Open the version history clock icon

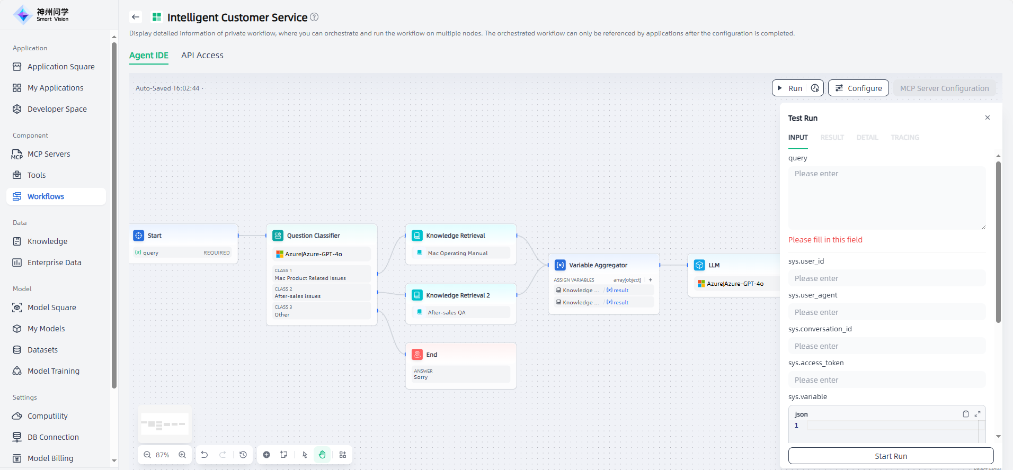243,455
